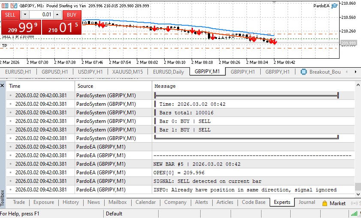Screen dimensions: 361x218
Task: Select 'SIGNAL: SELL detected on current bar' row
Action: (x=180, y=181)
